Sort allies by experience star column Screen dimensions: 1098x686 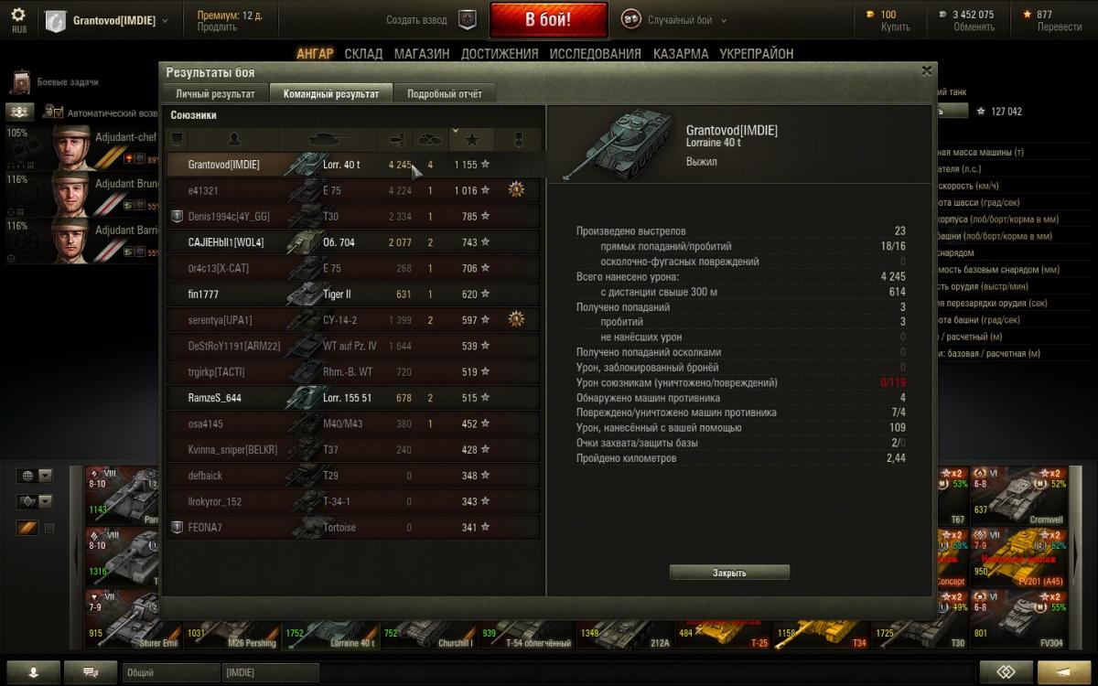pos(472,140)
